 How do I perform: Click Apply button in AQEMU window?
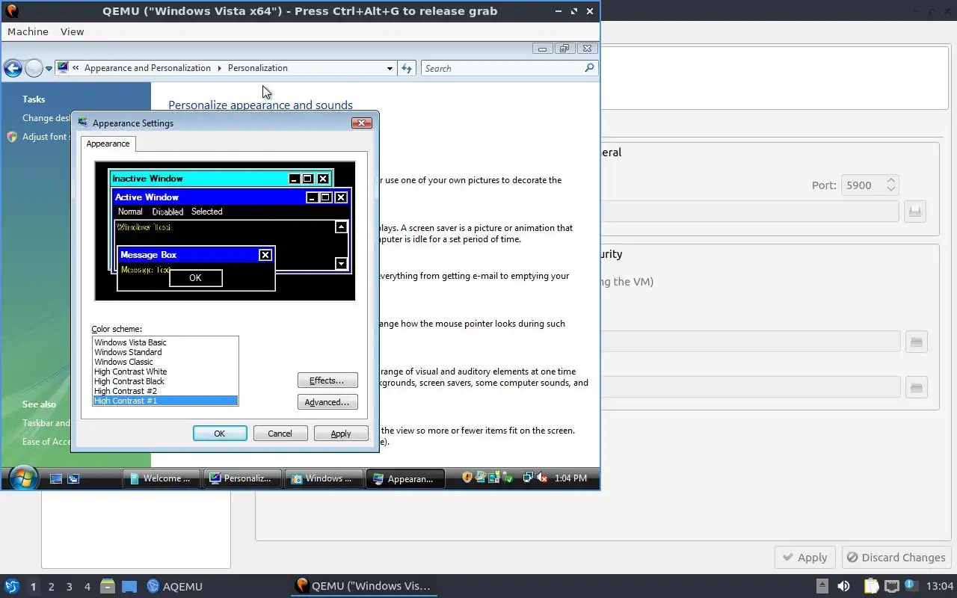[x=804, y=557]
